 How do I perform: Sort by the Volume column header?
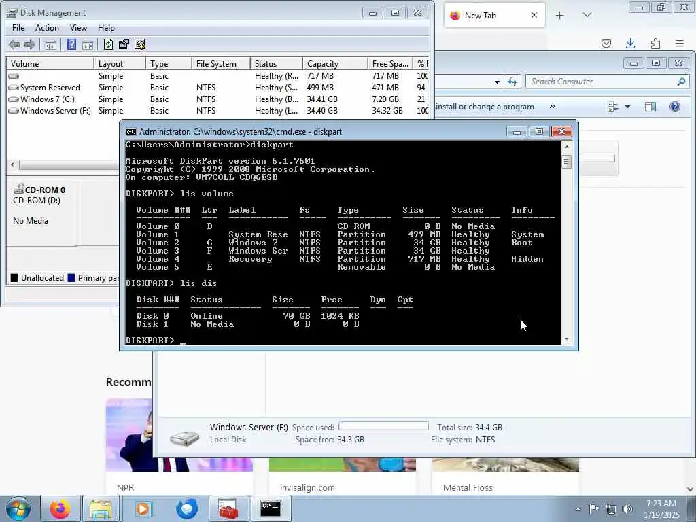coord(50,63)
